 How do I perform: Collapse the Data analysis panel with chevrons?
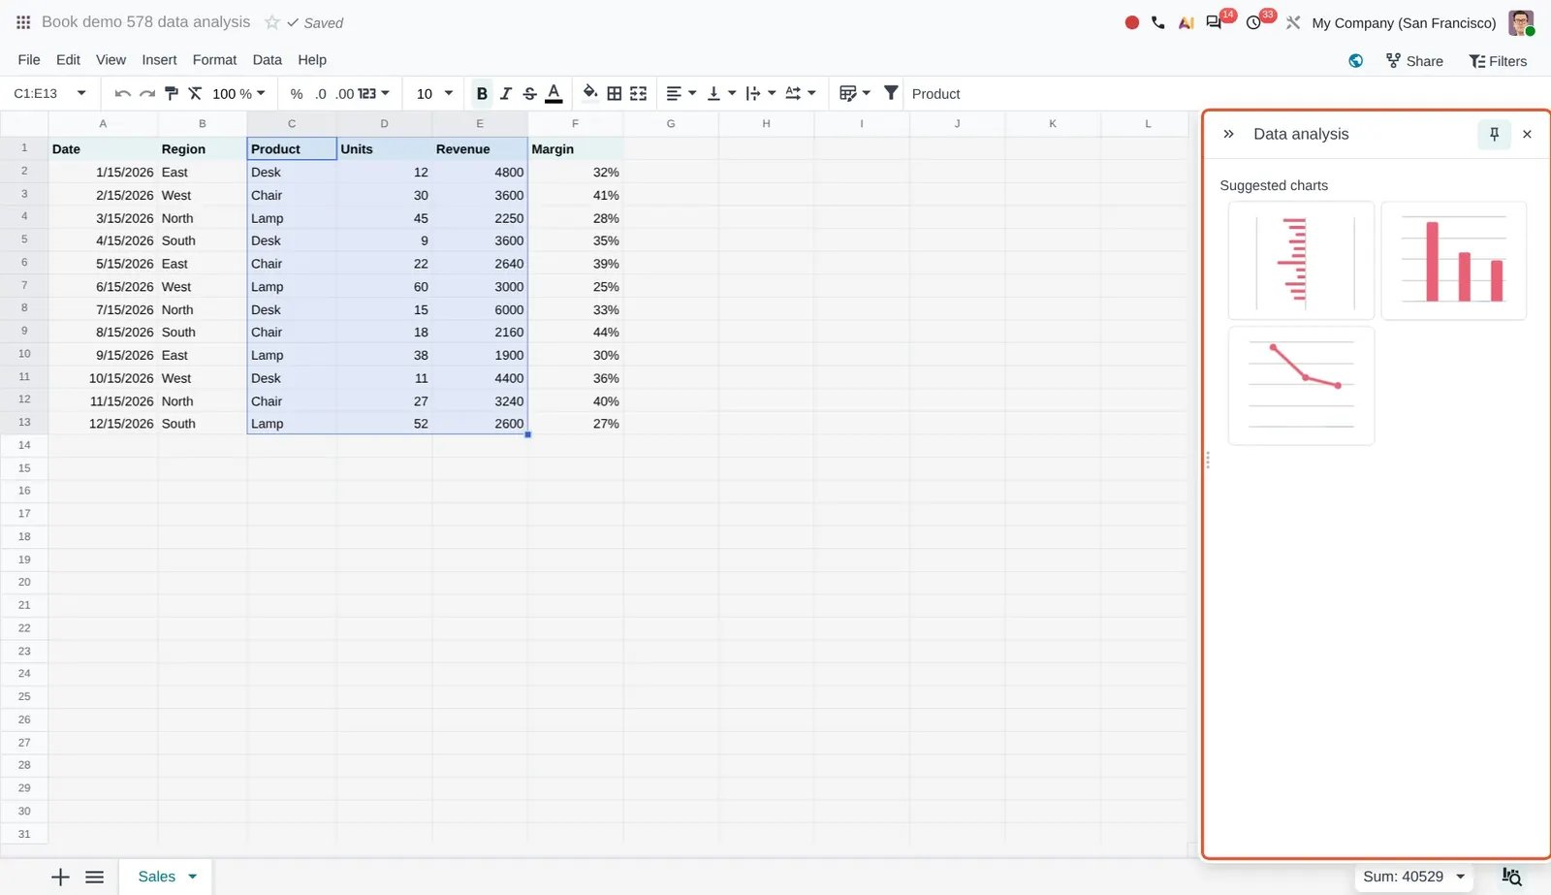(x=1228, y=135)
